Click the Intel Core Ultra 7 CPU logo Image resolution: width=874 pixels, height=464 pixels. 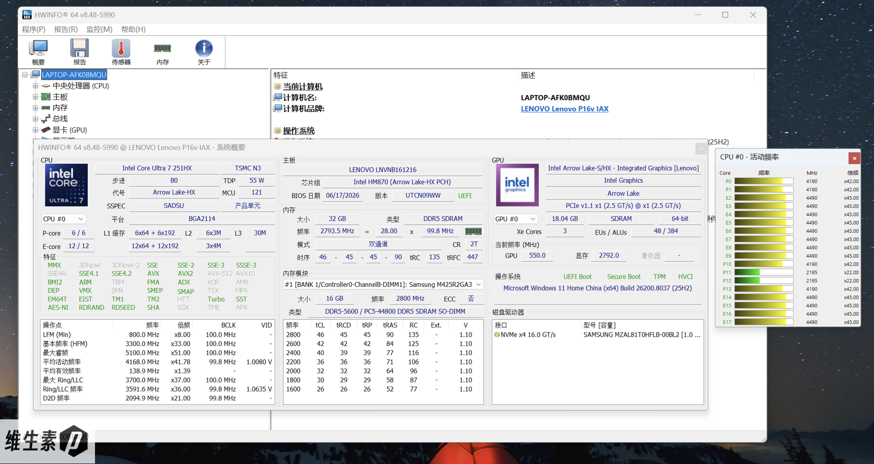pyautogui.click(x=66, y=185)
